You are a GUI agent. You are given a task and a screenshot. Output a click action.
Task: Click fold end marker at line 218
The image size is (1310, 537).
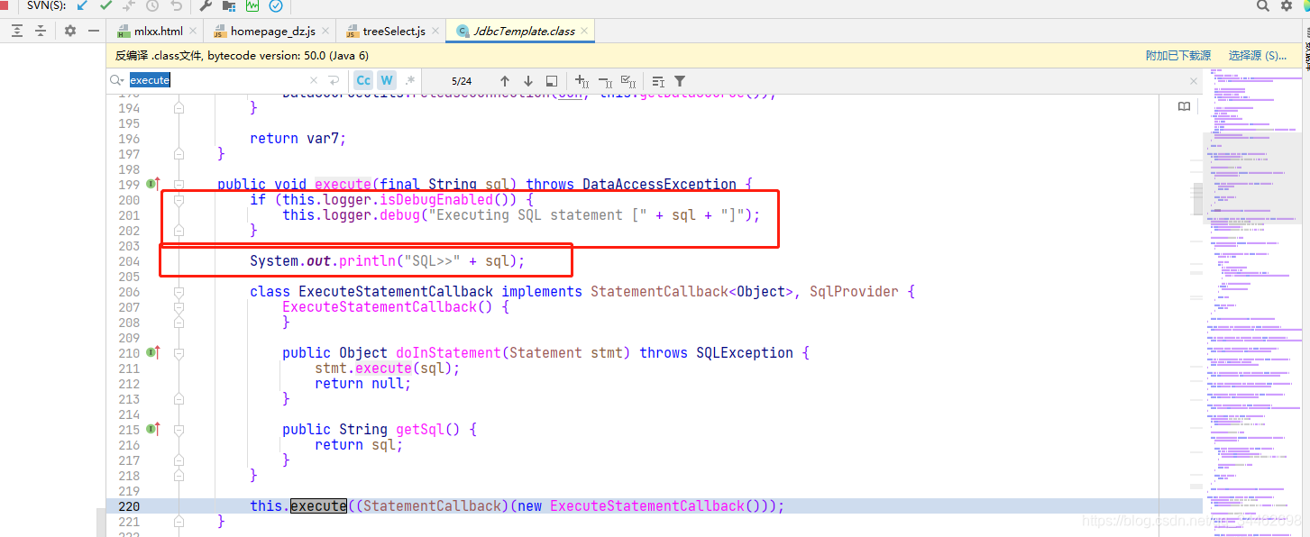pos(179,476)
